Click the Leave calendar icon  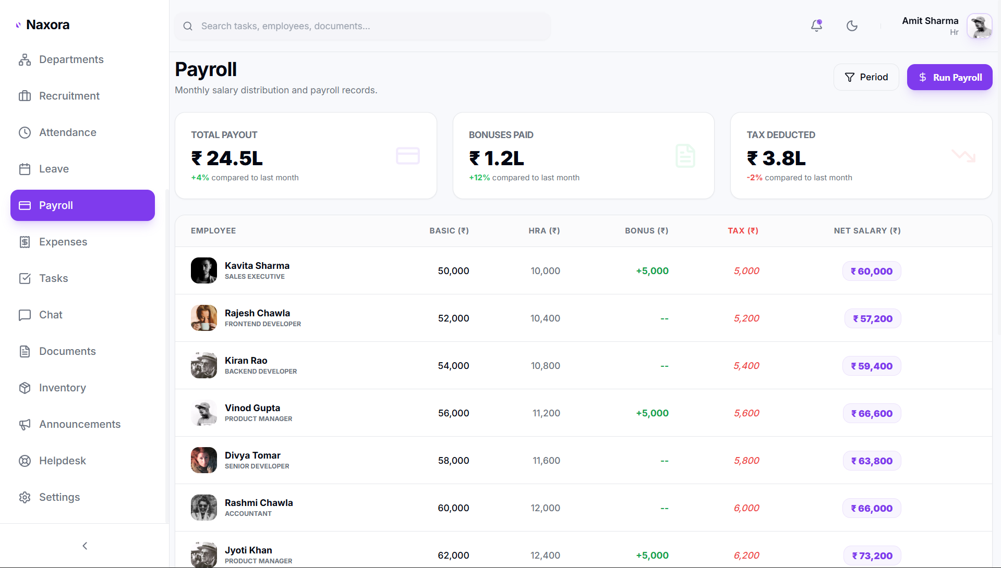click(25, 169)
